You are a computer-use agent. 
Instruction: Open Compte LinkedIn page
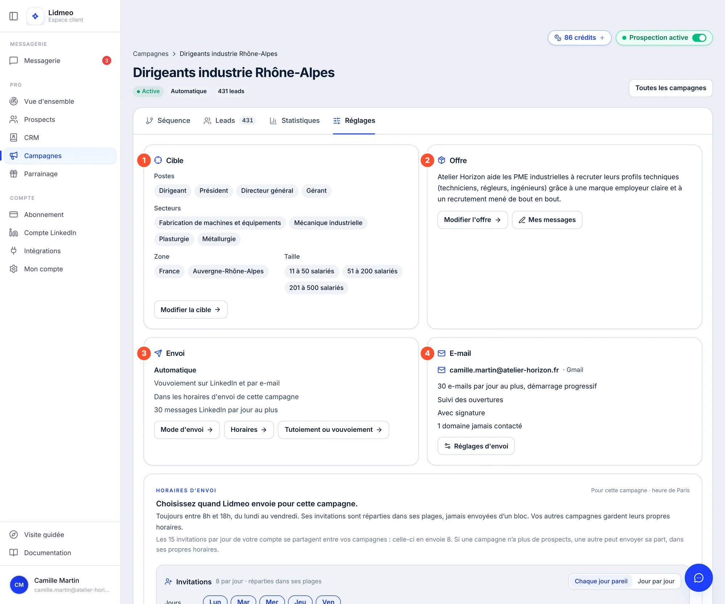pyautogui.click(x=60, y=233)
